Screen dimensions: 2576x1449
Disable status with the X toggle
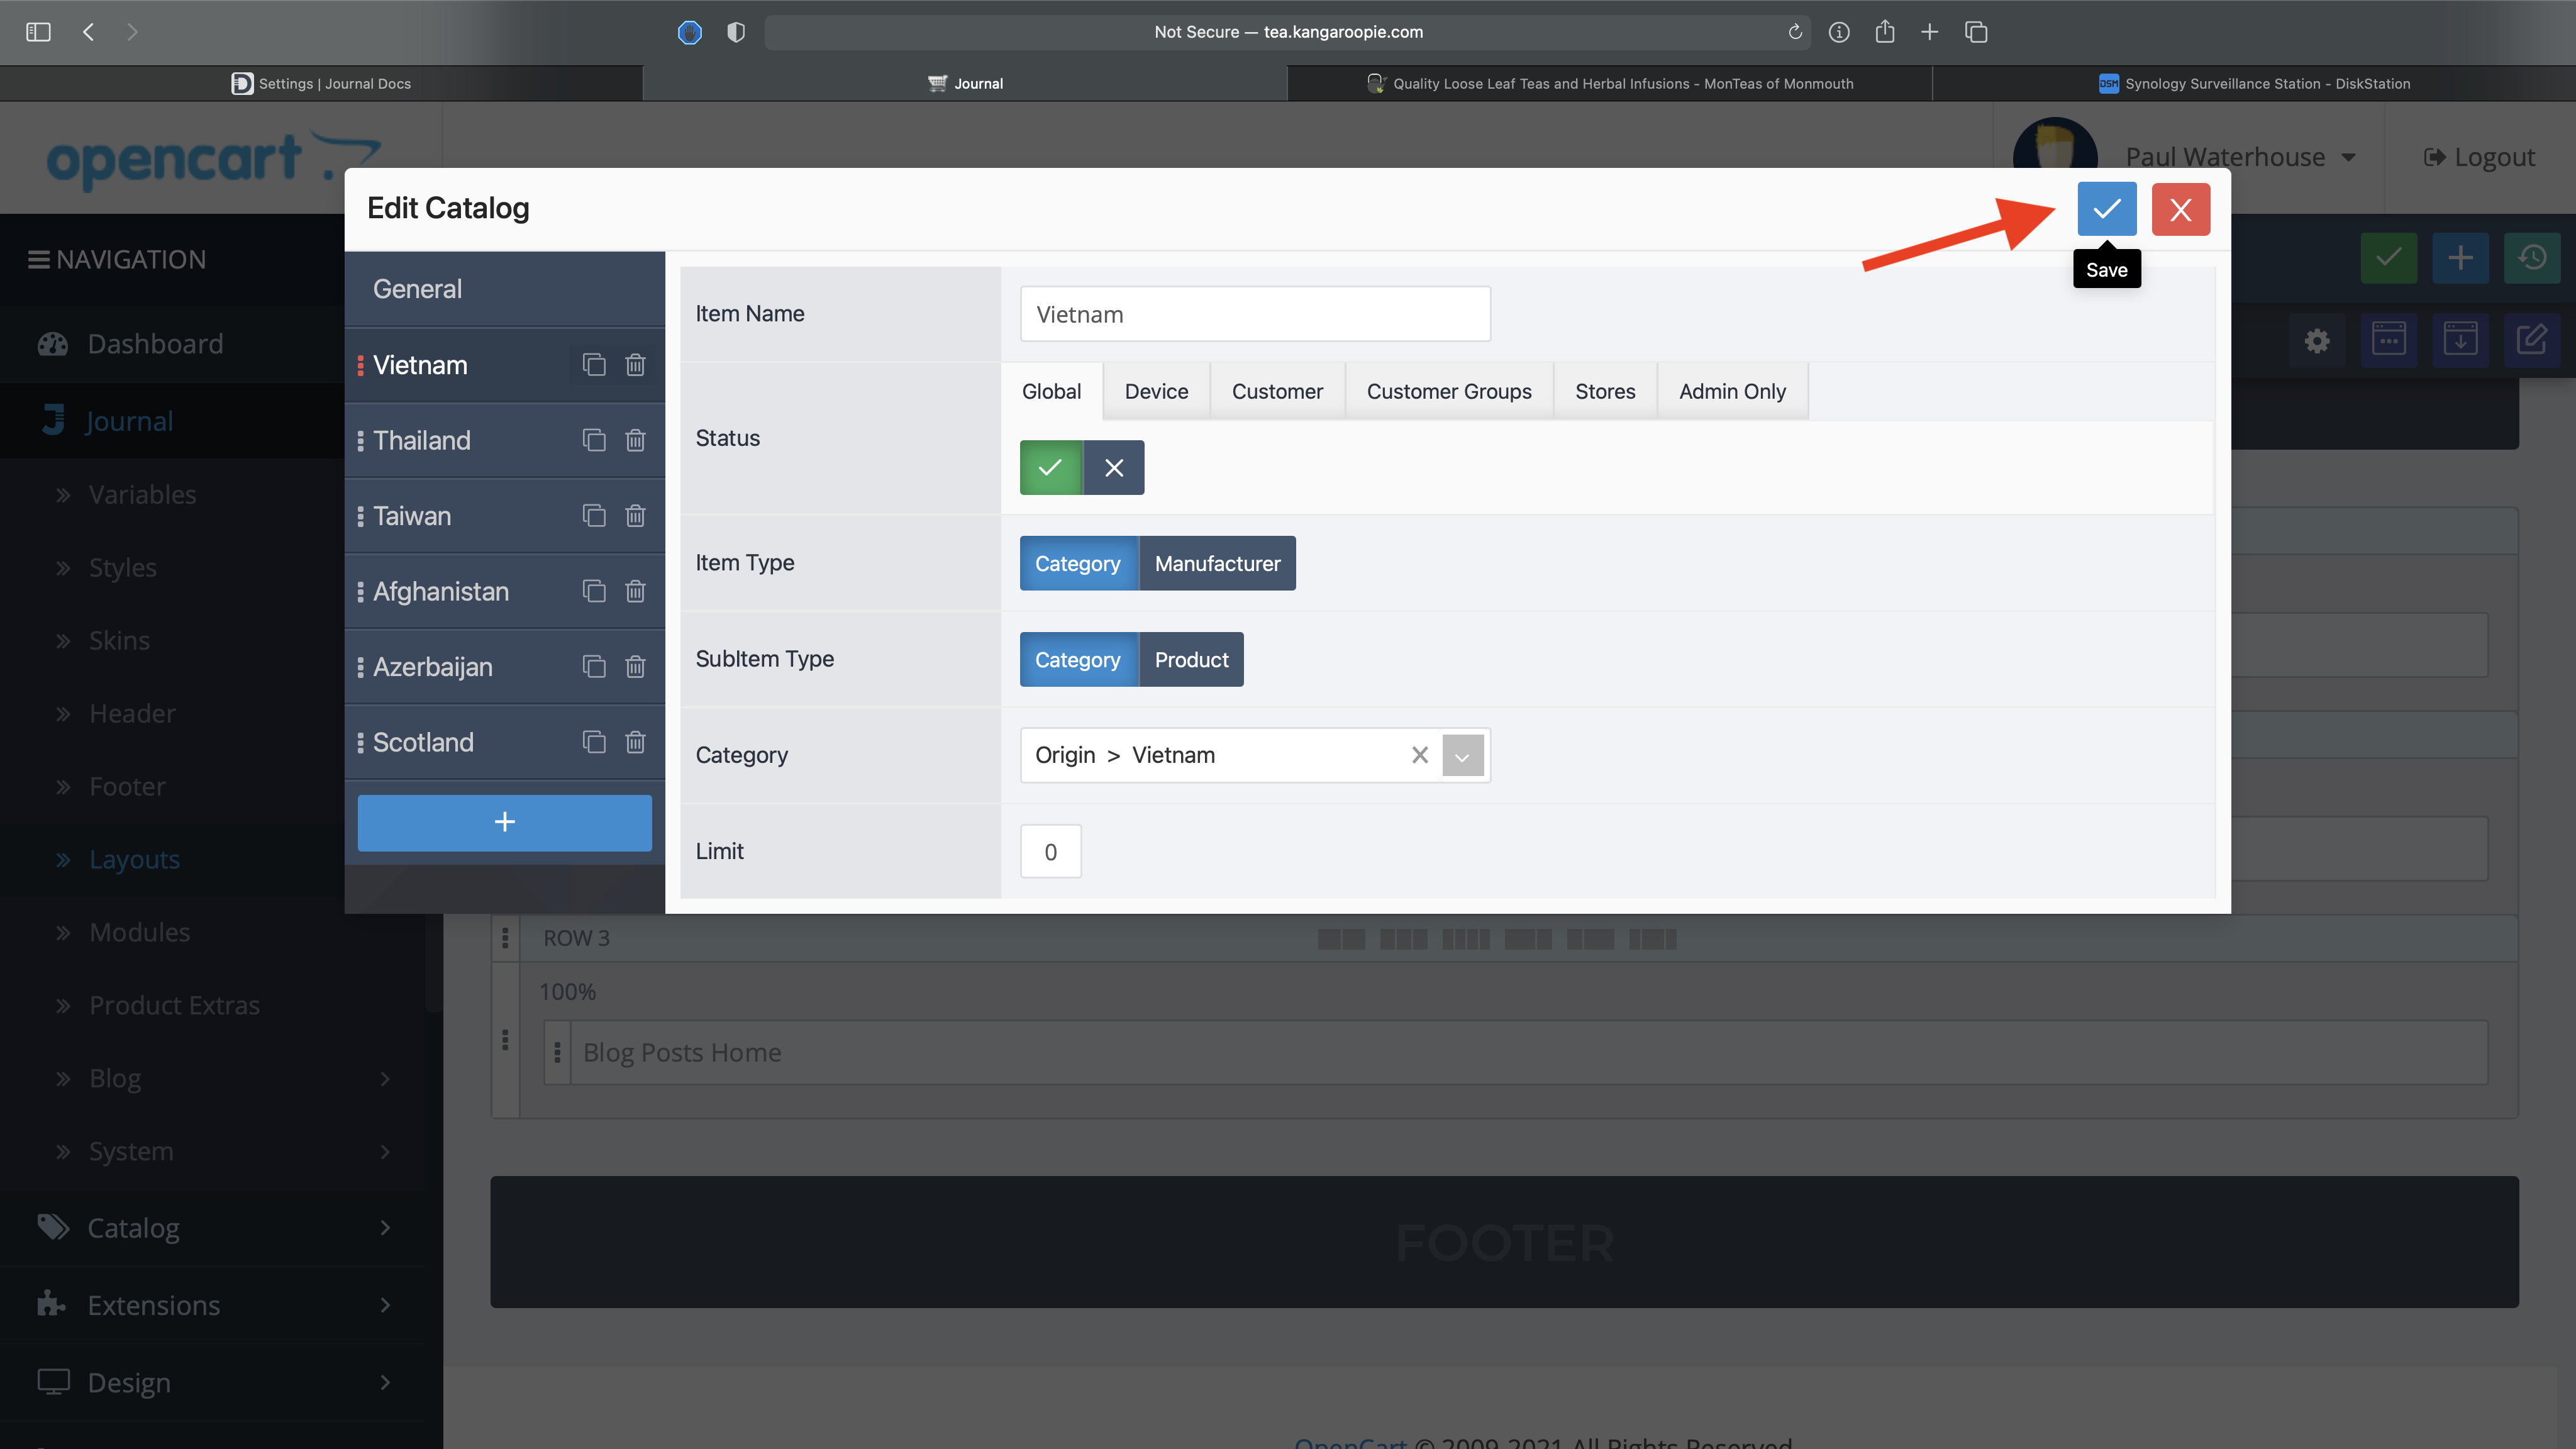pos(1114,467)
